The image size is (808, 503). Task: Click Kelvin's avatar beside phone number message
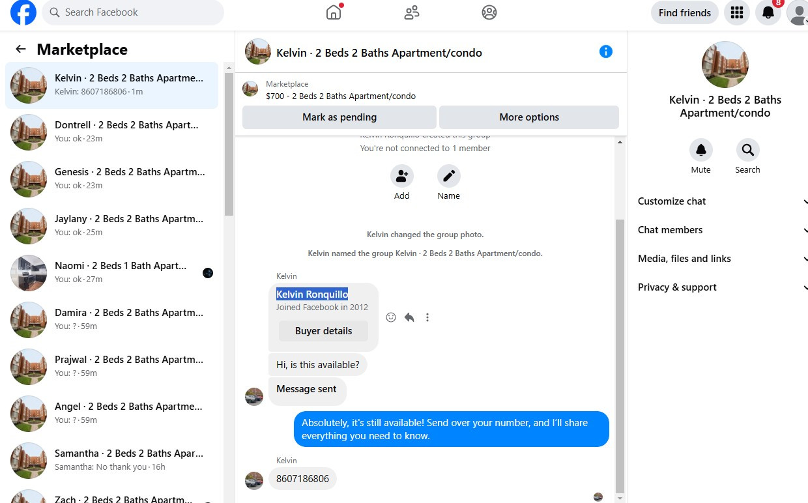254,481
